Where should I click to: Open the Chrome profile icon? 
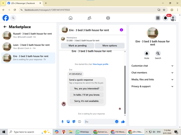[x=172, y=10]
